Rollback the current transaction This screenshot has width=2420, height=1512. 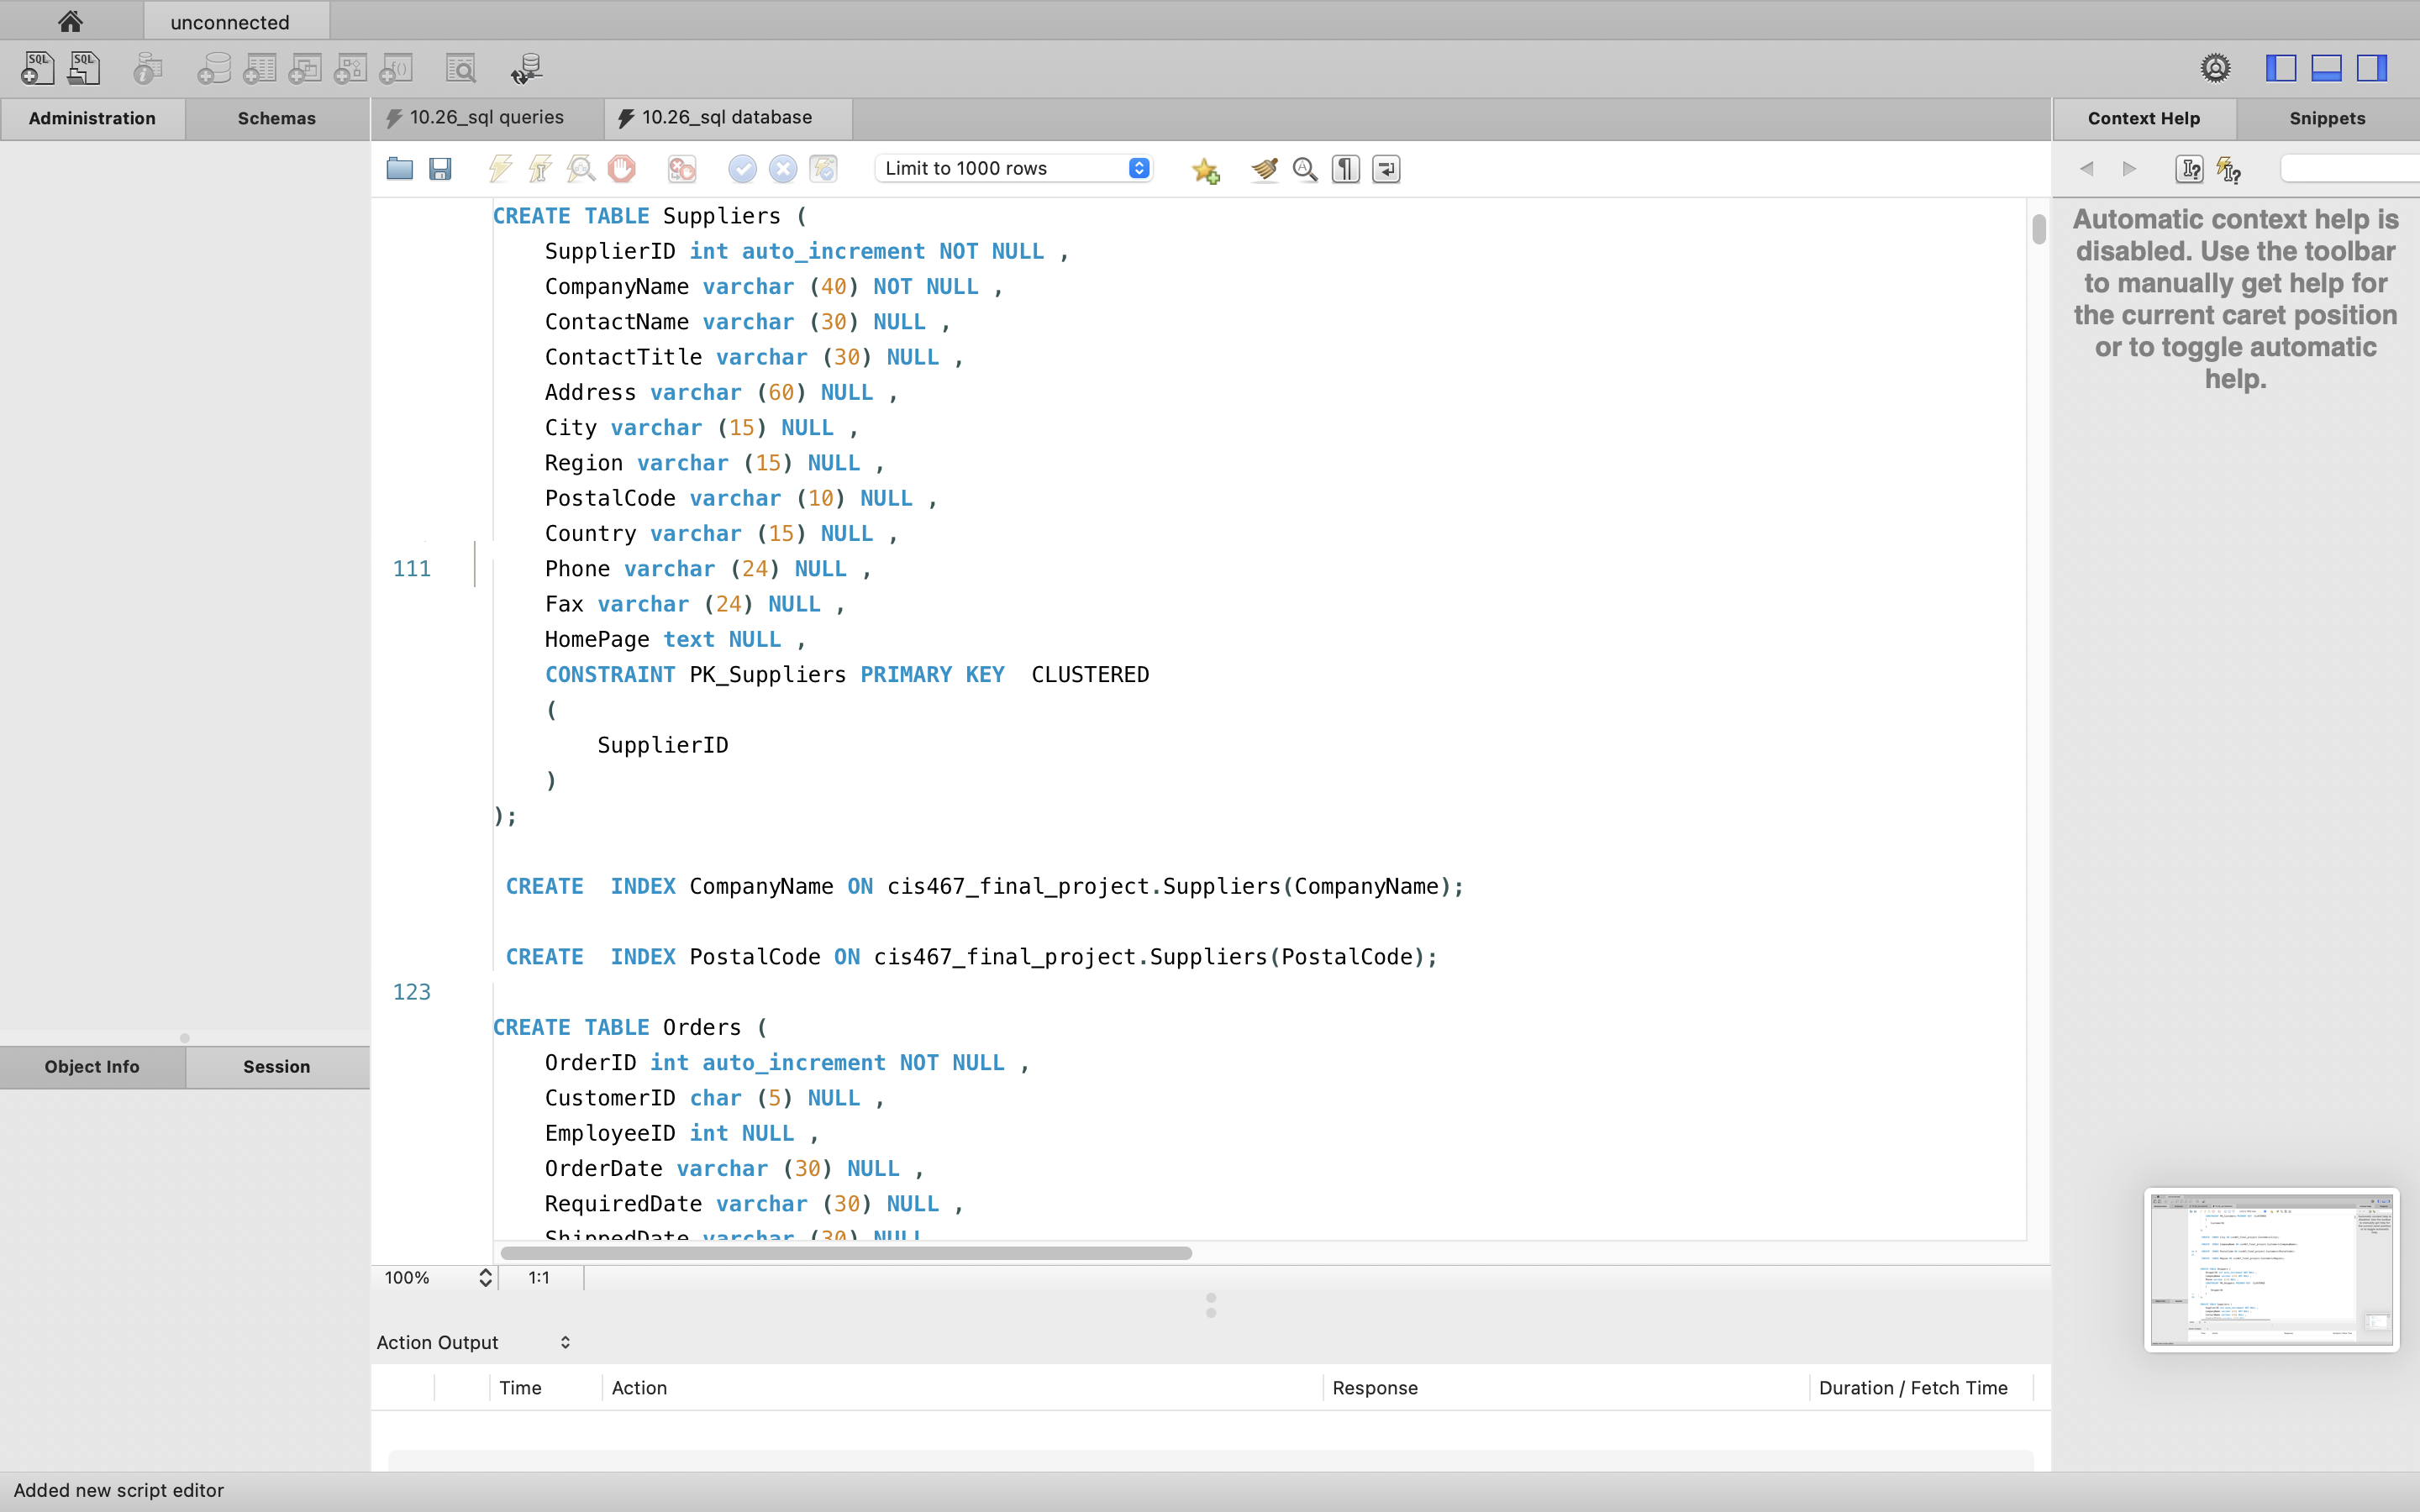[x=783, y=168]
